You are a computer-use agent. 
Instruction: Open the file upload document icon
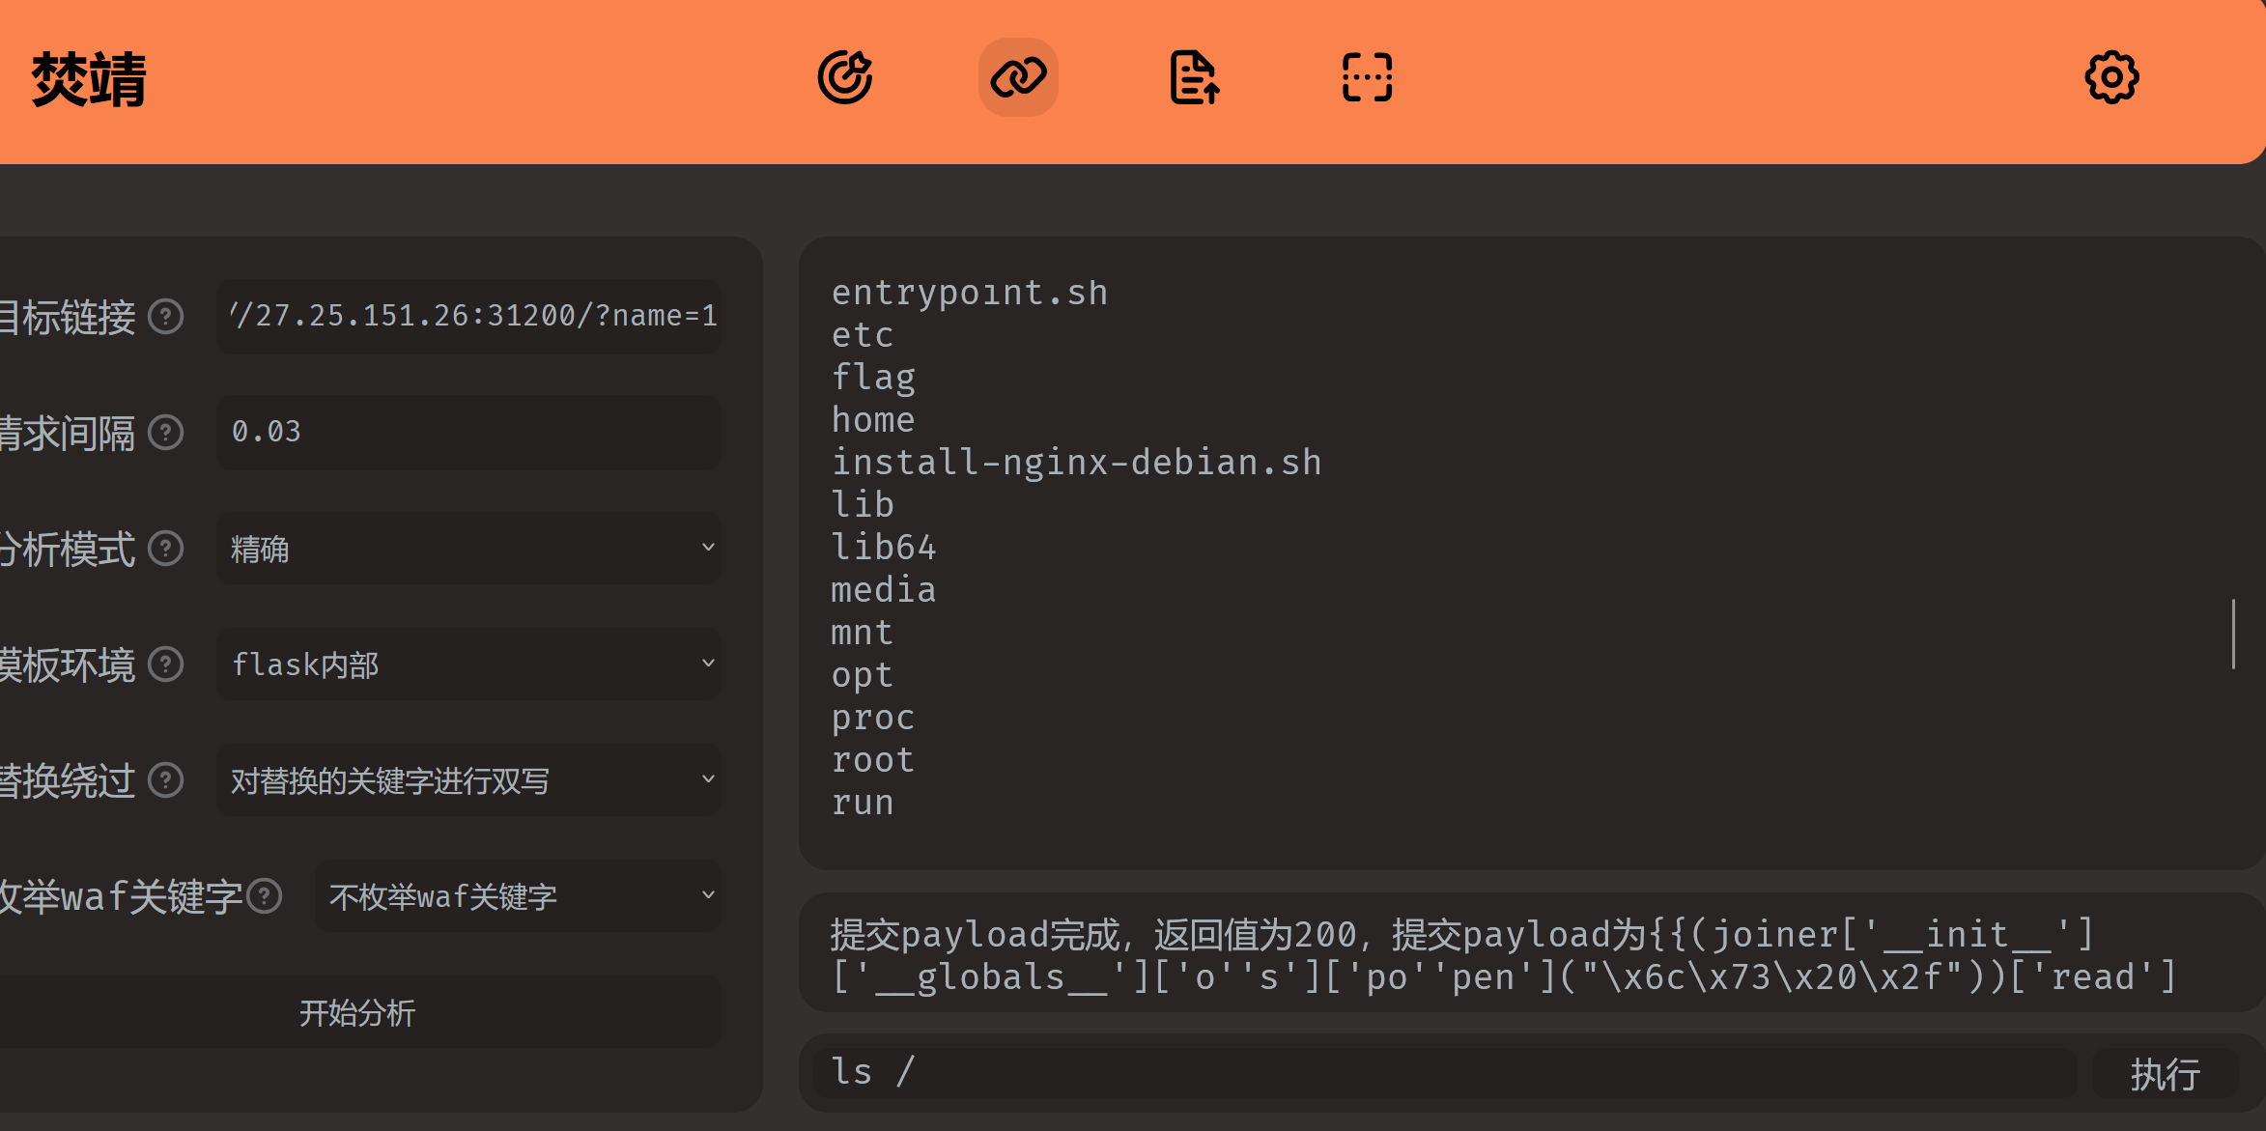coord(1194,77)
